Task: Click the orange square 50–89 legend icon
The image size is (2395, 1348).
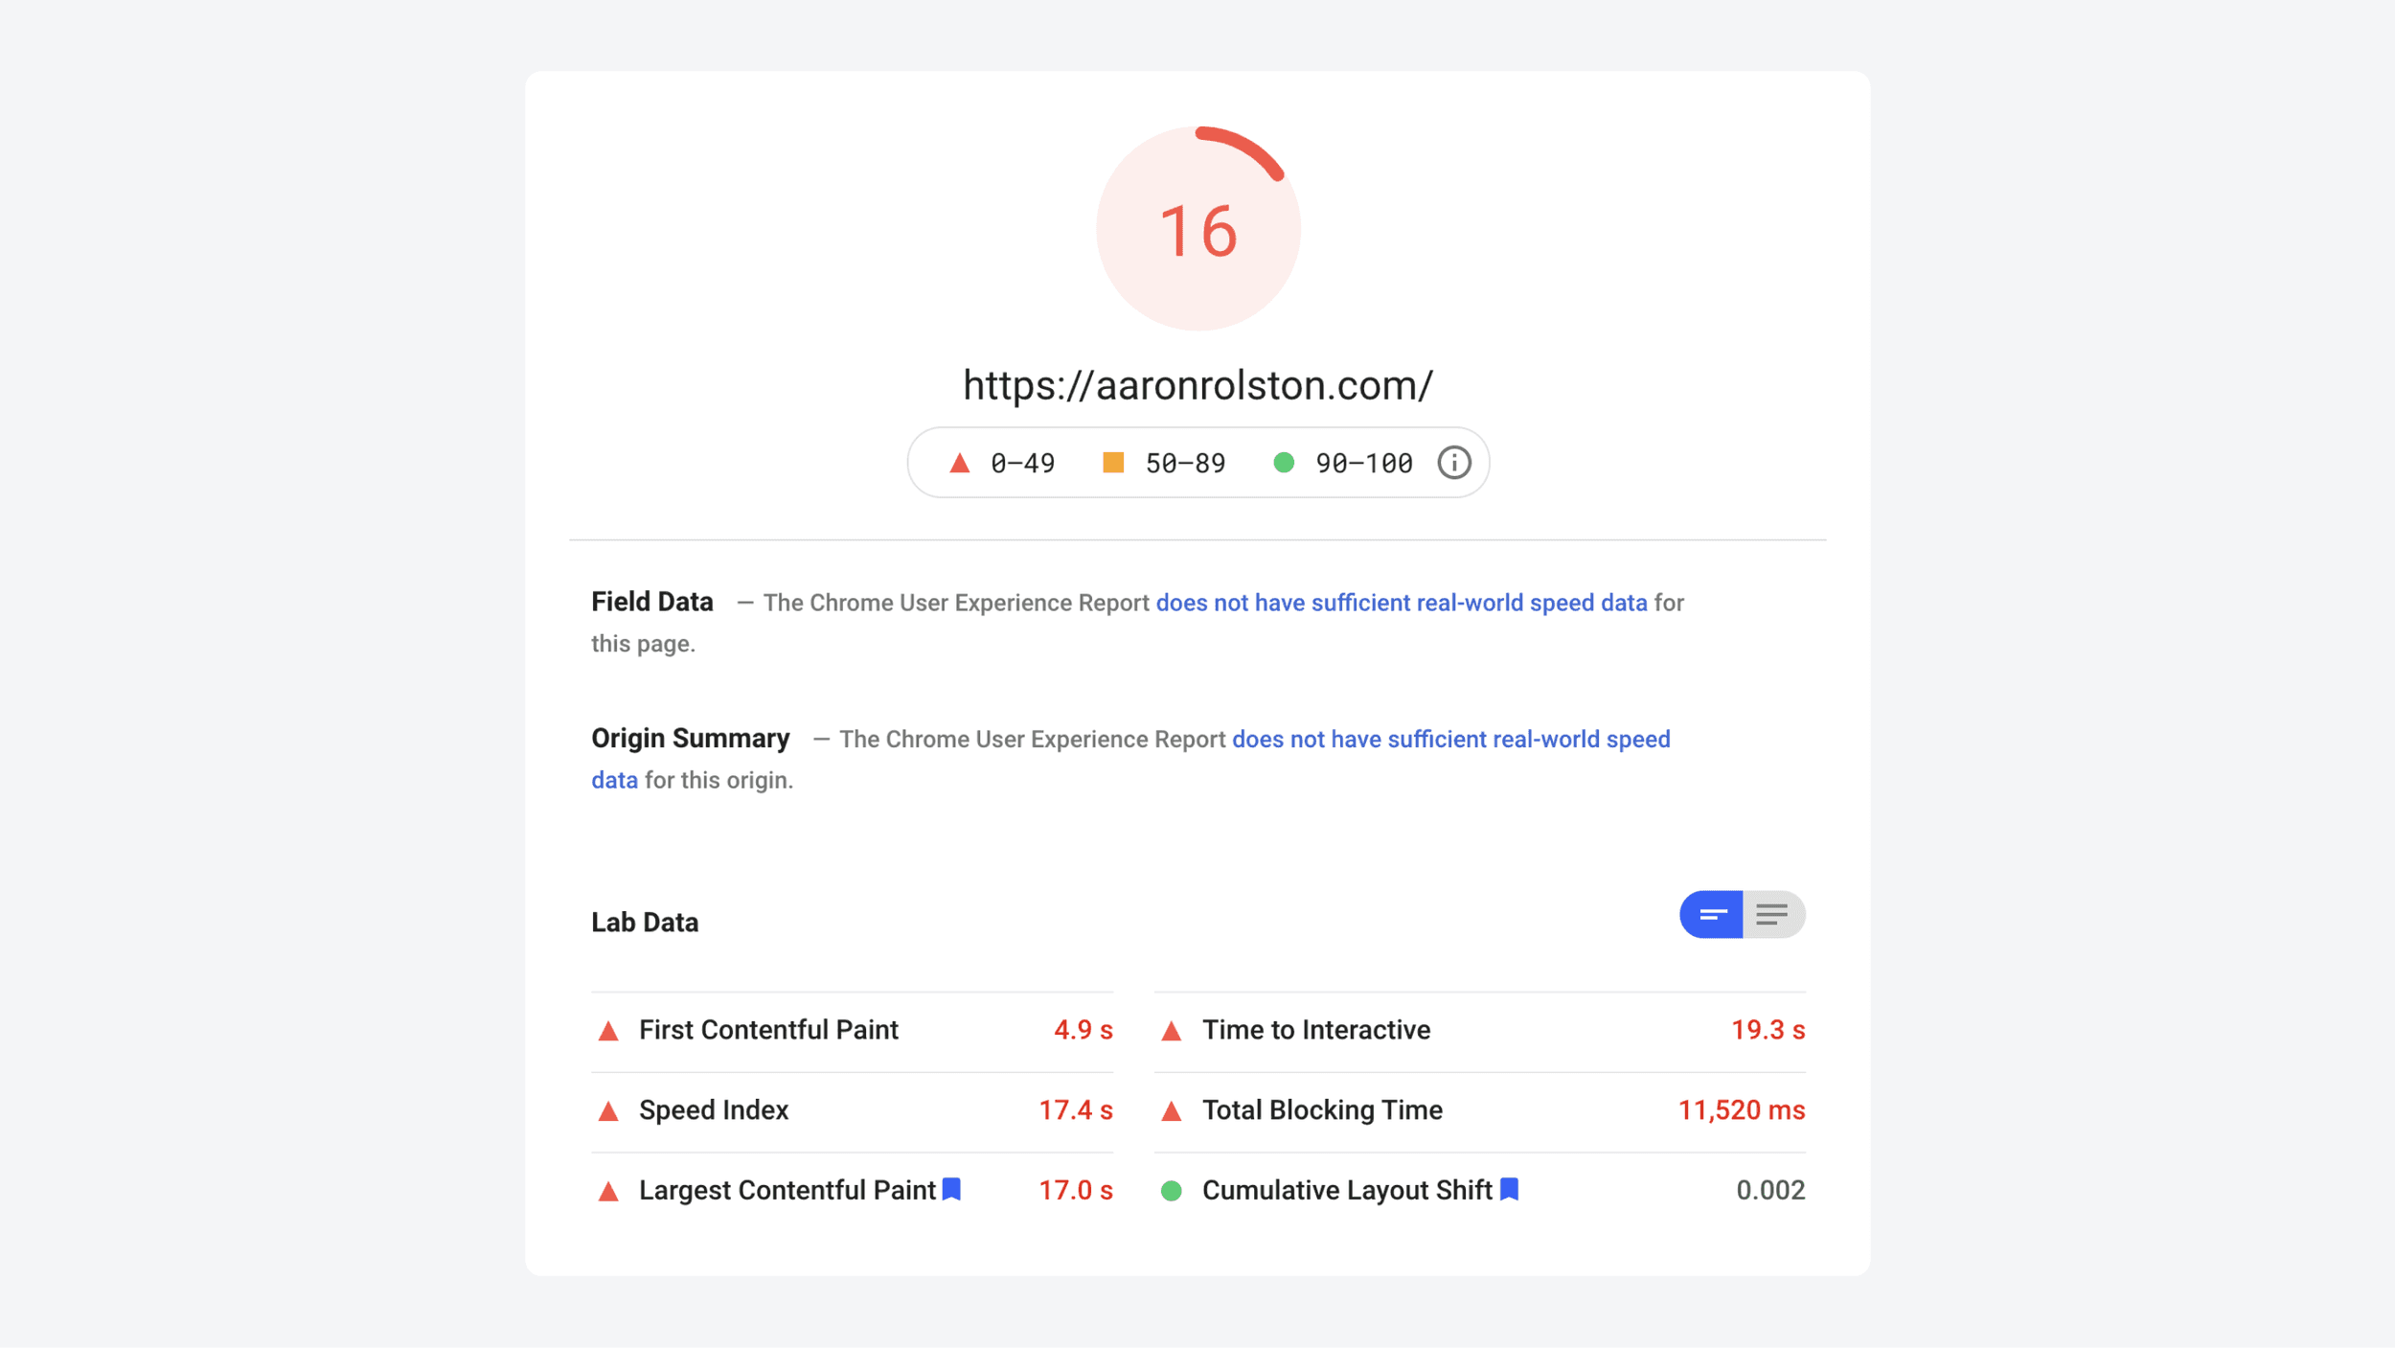Action: click(x=1112, y=463)
